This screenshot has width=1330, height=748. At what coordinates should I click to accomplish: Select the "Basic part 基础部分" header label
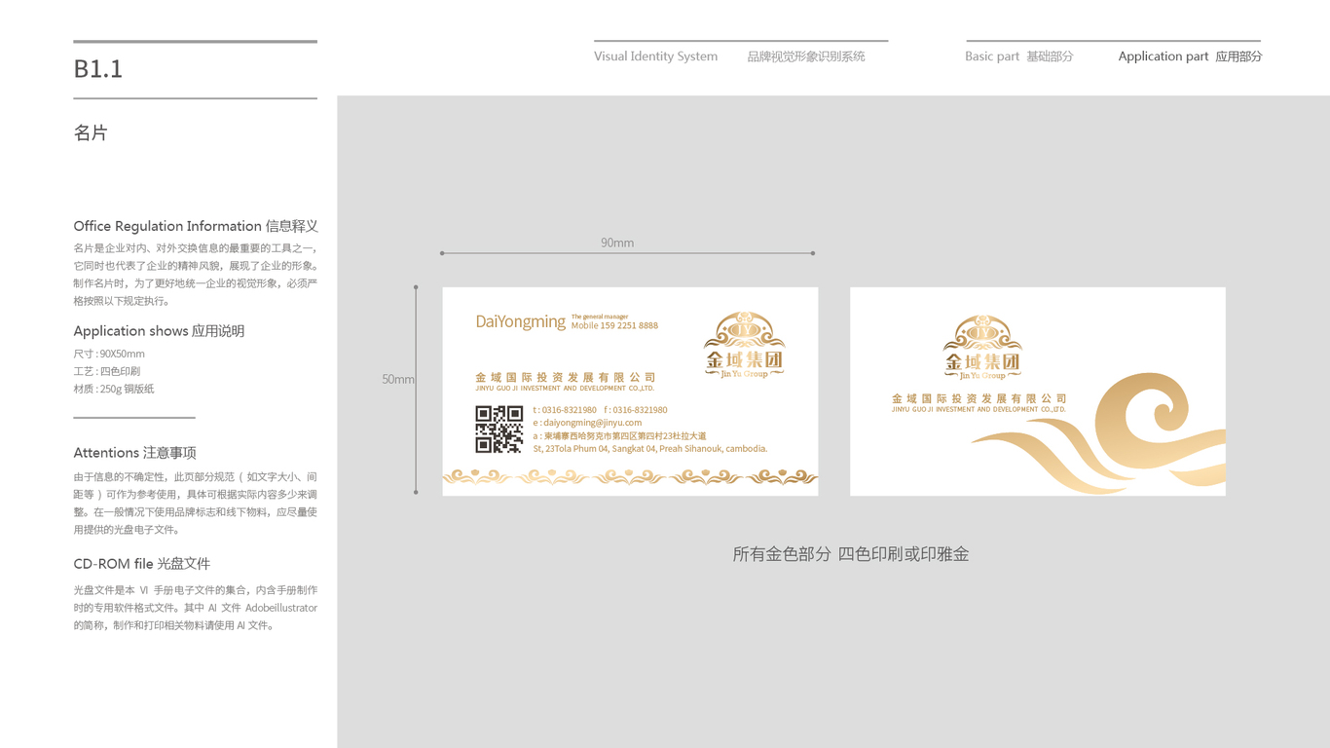(1018, 56)
